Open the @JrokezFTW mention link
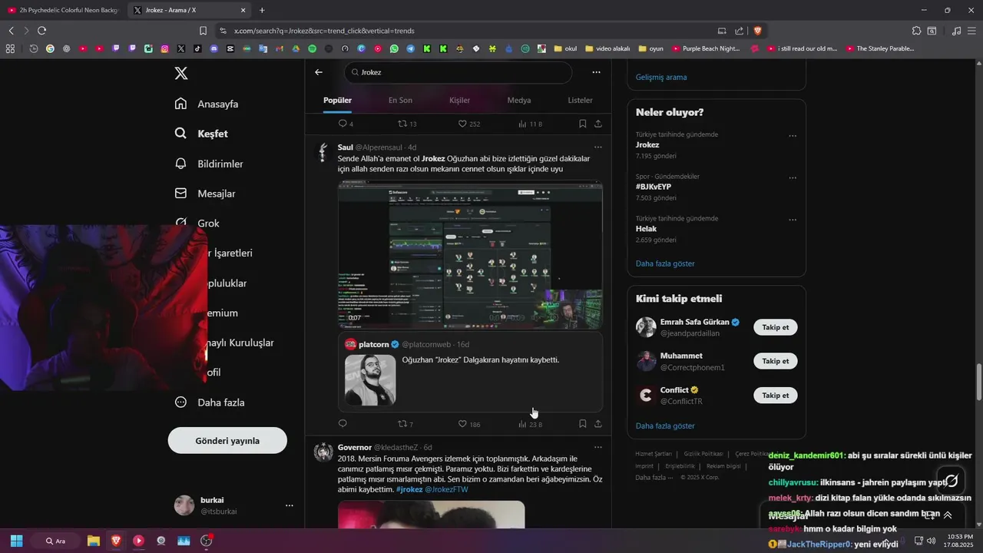This screenshot has height=553, width=983. point(446,489)
